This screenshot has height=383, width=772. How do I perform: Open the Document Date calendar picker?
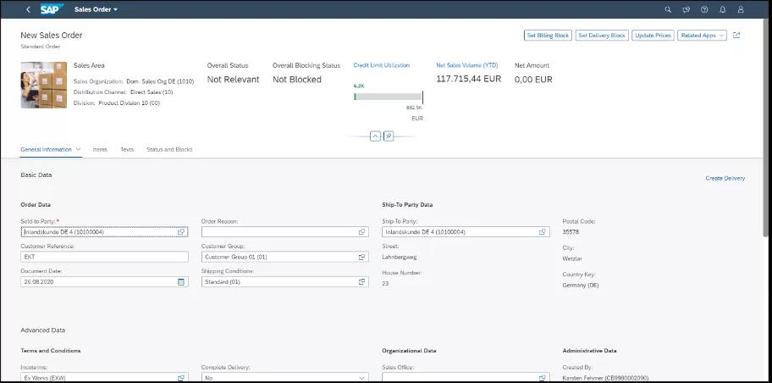point(181,282)
